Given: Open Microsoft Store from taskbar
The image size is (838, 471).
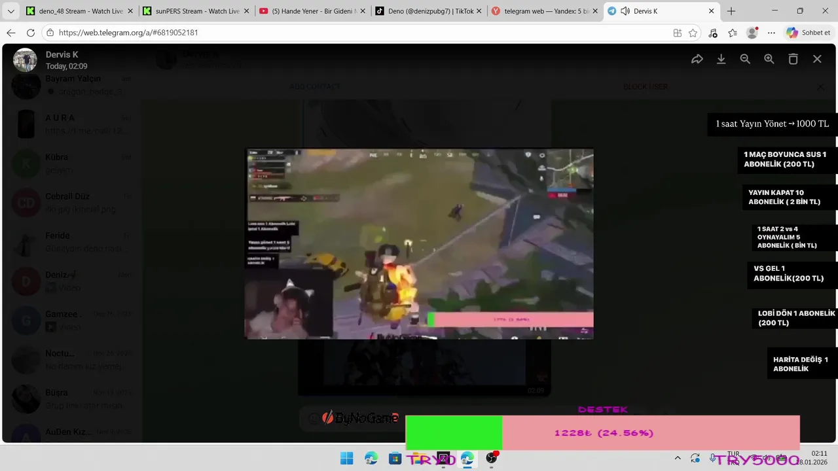Looking at the screenshot, I should [x=395, y=459].
